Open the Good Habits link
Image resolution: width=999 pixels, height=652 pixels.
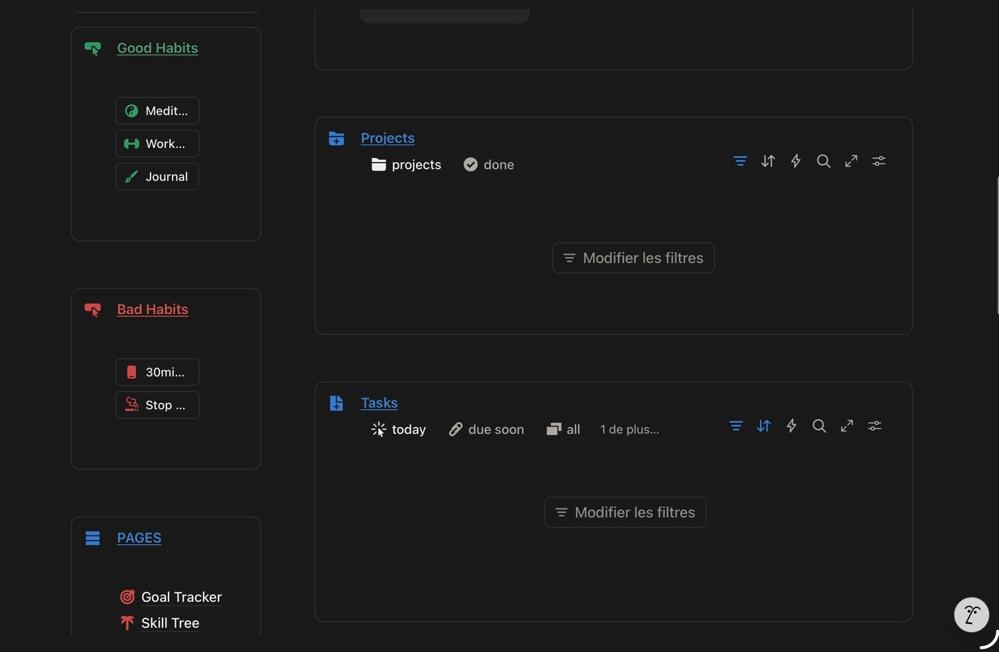[157, 48]
